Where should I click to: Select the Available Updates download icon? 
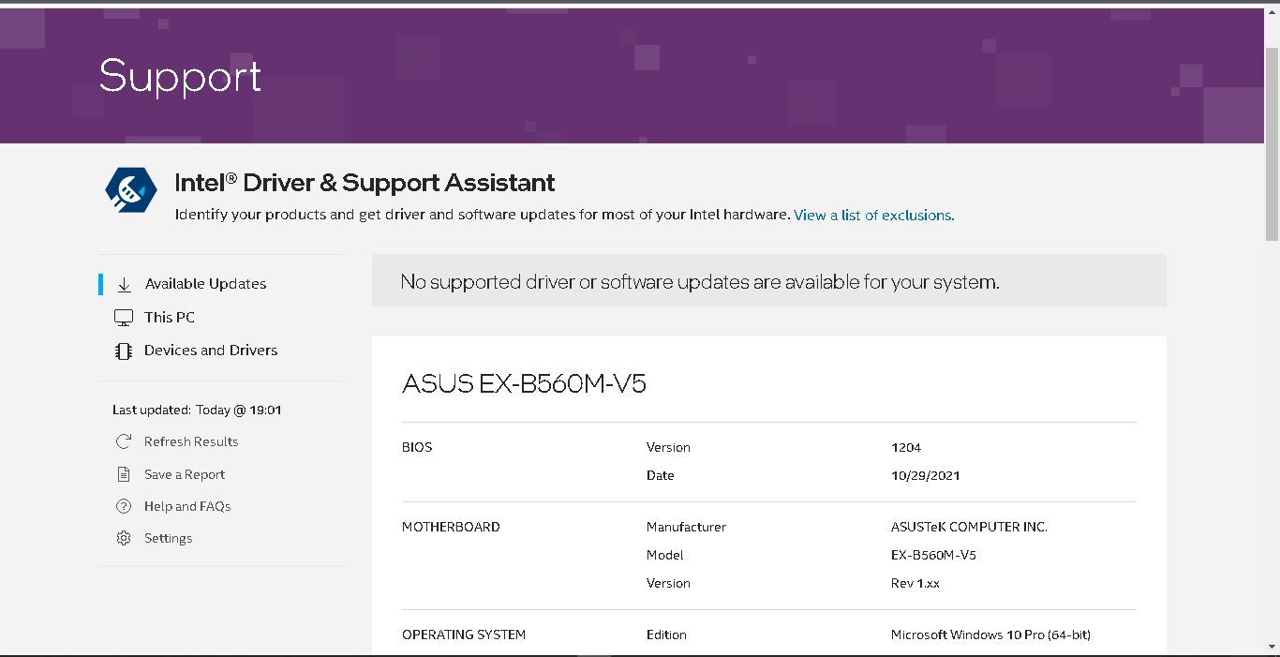pos(124,283)
